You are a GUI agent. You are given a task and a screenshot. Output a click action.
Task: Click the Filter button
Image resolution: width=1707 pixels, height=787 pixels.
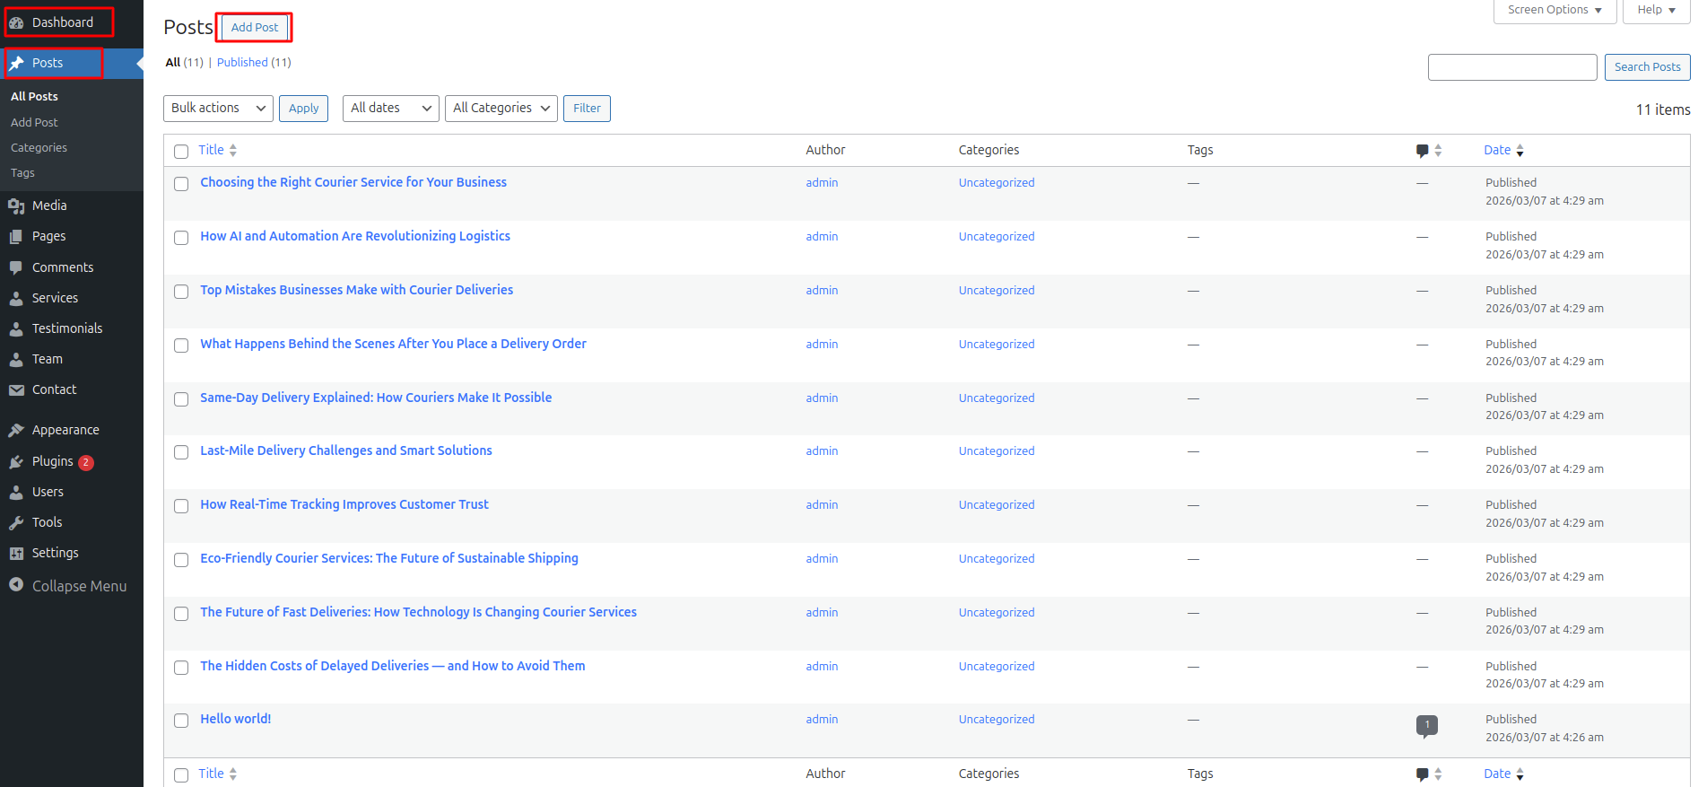587,108
